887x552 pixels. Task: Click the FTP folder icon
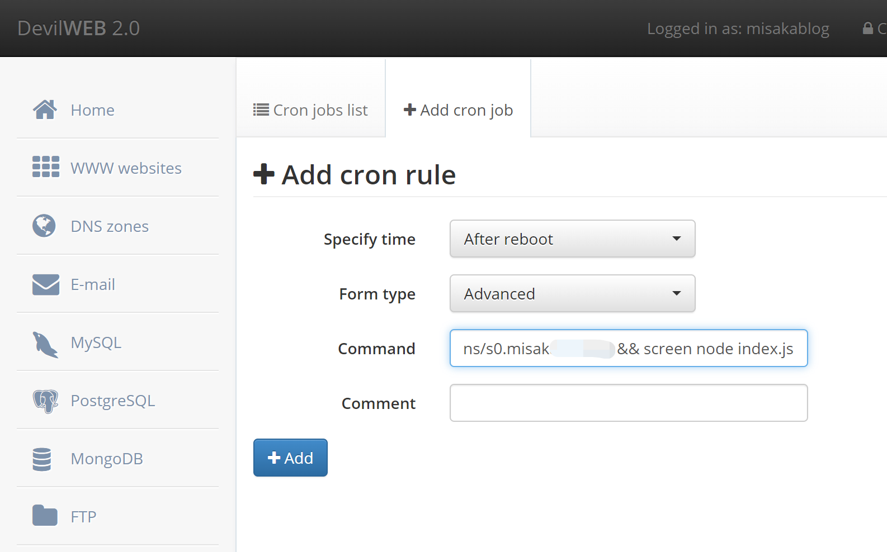point(45,516)
